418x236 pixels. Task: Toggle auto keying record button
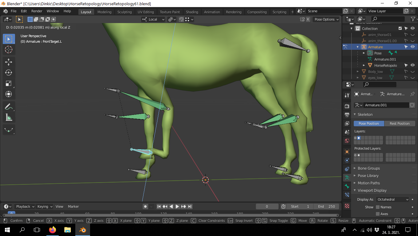pos(145,206)
